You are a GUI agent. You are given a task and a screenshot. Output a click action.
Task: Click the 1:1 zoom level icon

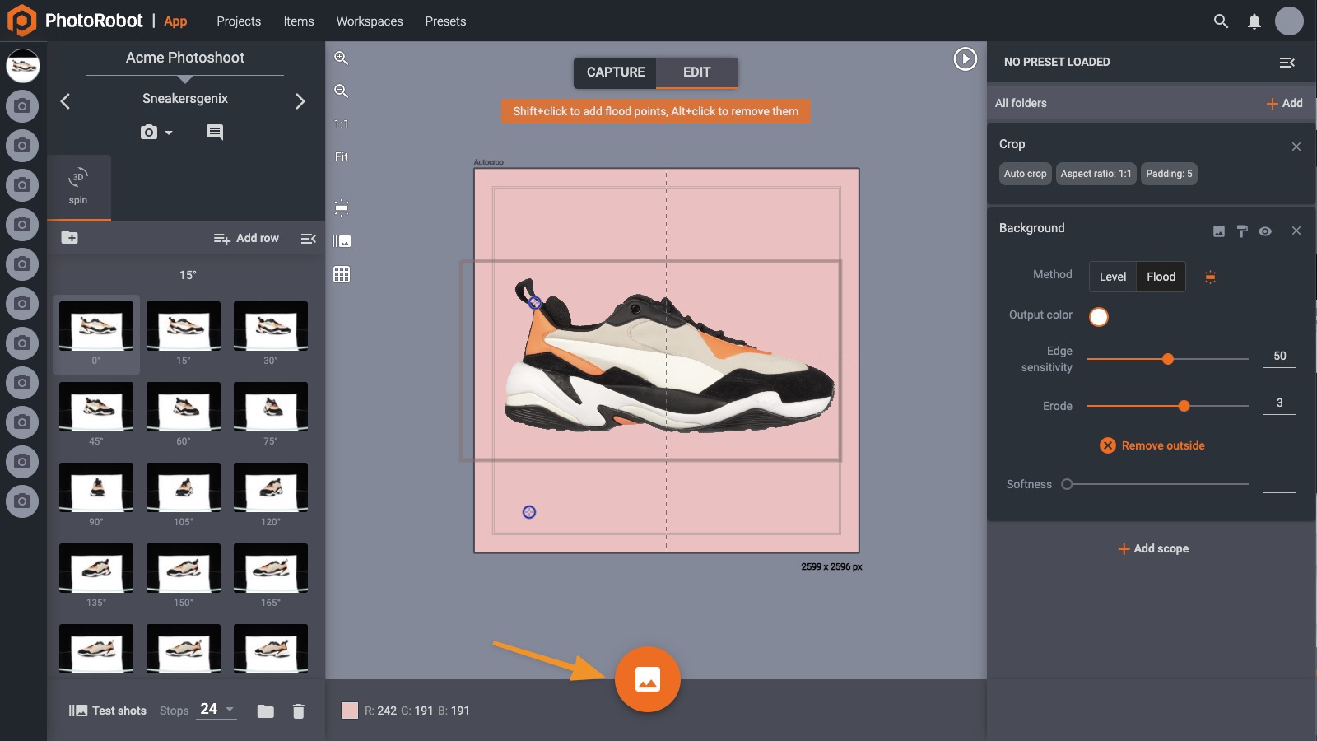point(342,124)
